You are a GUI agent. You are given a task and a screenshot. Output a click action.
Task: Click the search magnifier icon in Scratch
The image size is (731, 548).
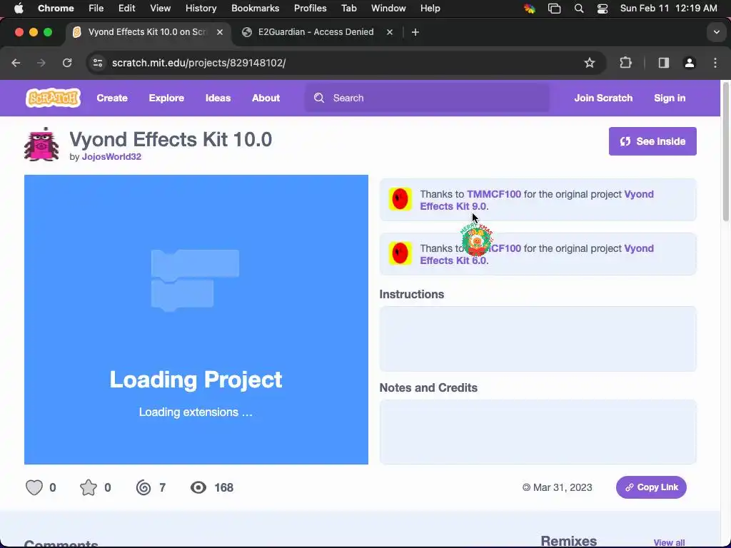coord(319,98)
